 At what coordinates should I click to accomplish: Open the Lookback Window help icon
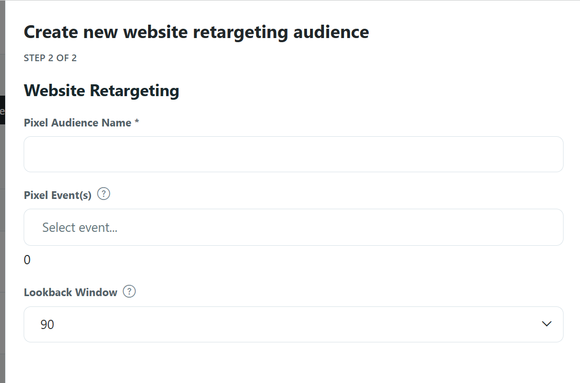point(129,291)
